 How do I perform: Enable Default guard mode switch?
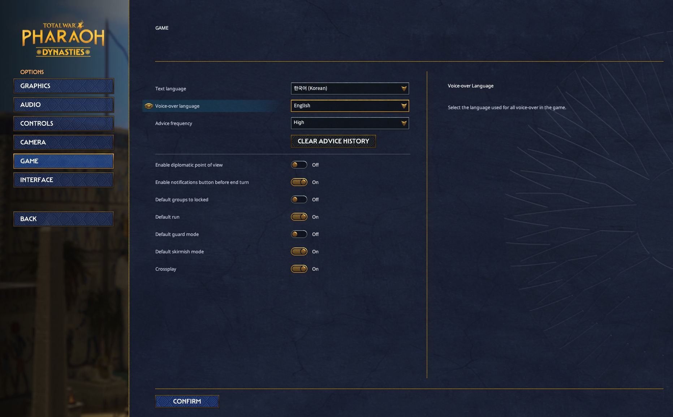click(x=299, y=234)
